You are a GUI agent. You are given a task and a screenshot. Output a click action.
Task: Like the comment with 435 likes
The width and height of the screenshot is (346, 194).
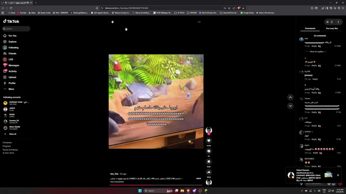pos(336,65)
